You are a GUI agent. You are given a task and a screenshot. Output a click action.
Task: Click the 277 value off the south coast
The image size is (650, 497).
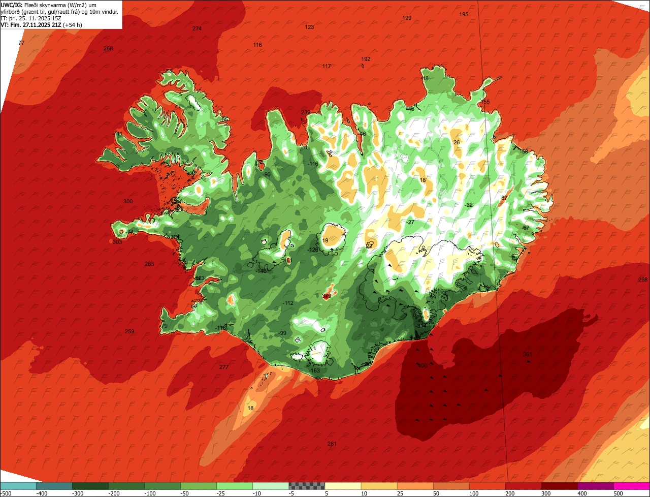(x=224, y=367)
